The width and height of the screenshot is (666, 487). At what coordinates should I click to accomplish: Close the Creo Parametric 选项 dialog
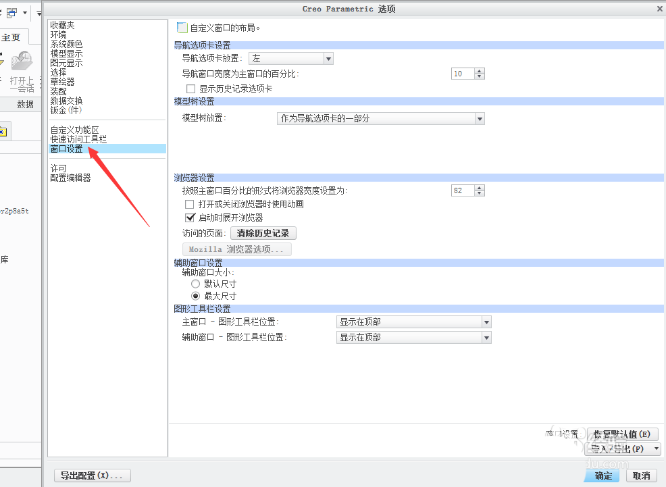661,9
